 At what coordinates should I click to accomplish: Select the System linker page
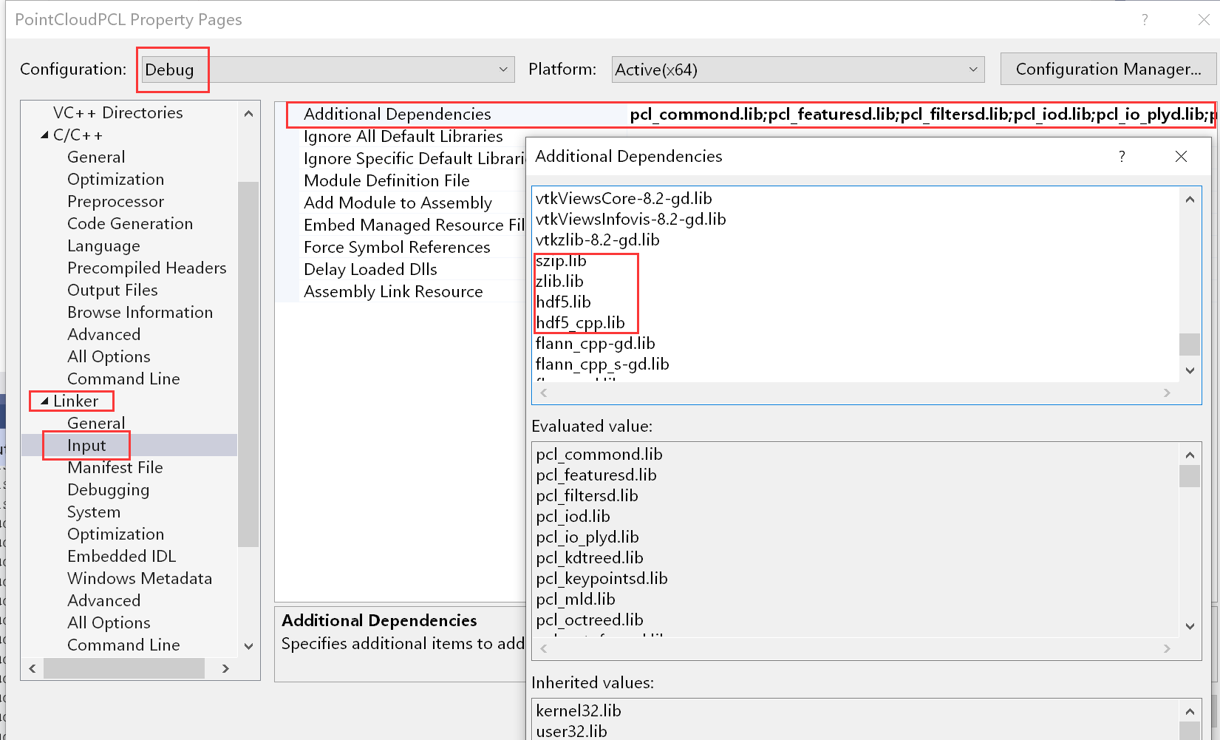[x=93, y=512]
